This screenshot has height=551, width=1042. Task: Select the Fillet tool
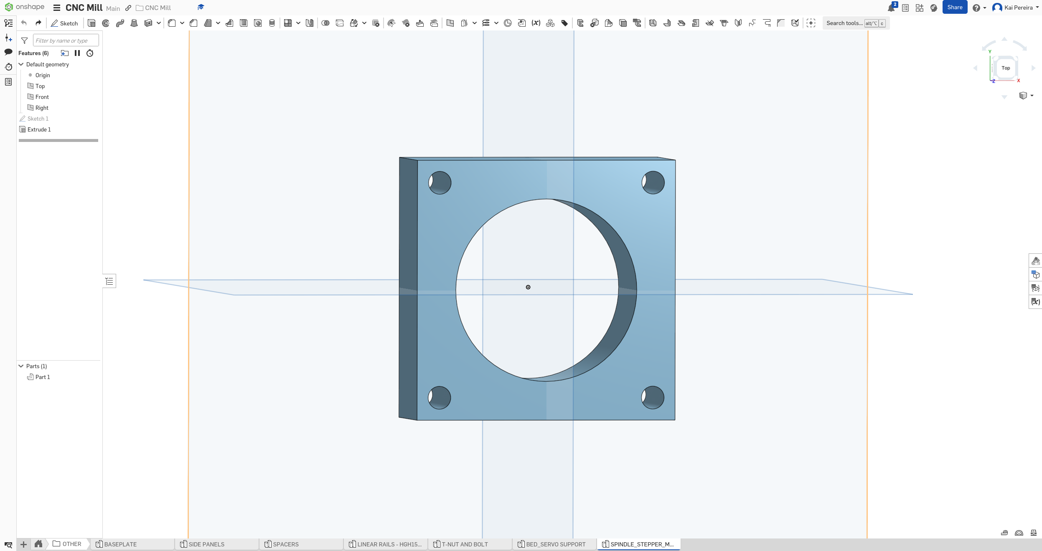[172, 23]
